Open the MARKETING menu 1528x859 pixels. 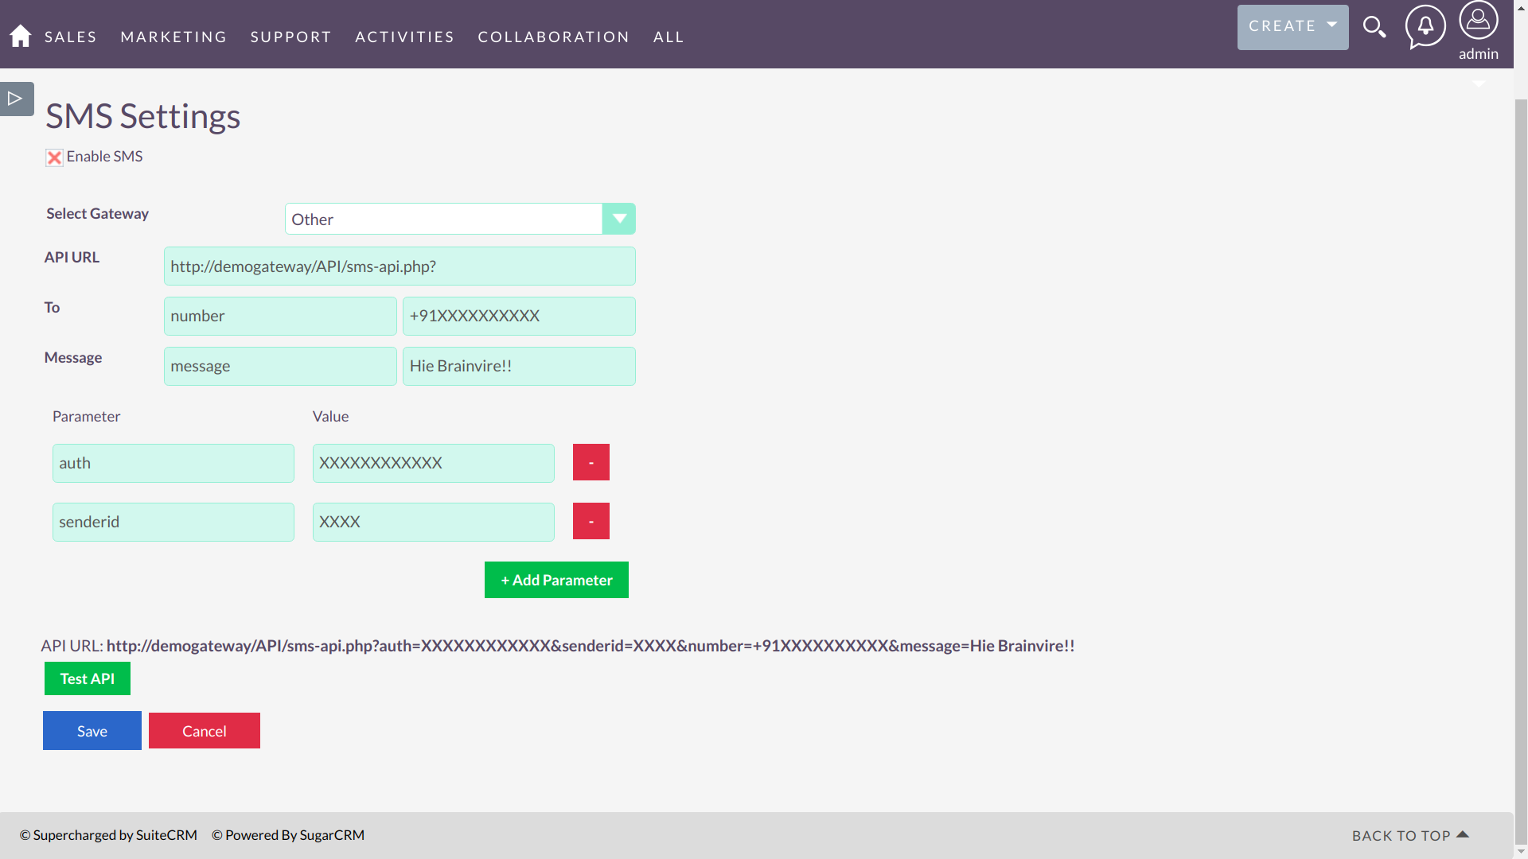(173, 37)
